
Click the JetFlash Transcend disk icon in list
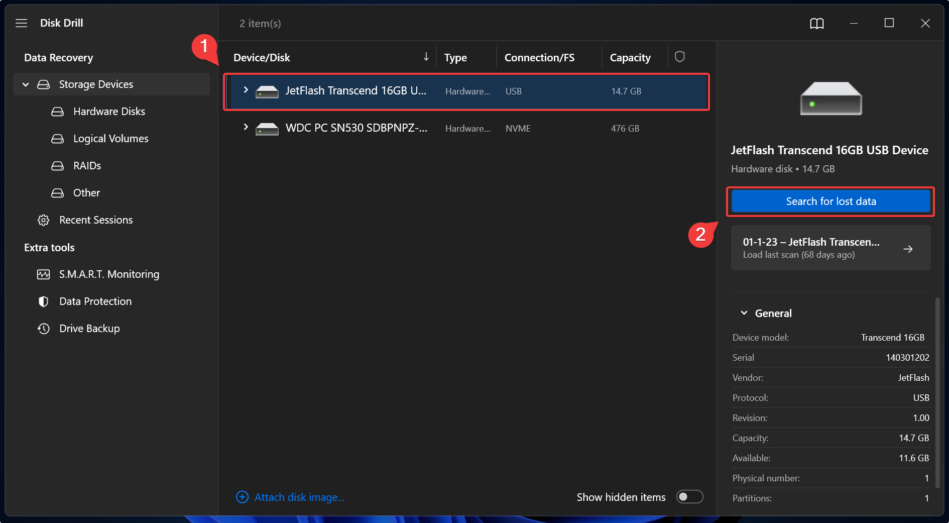(x=267, y=92)
